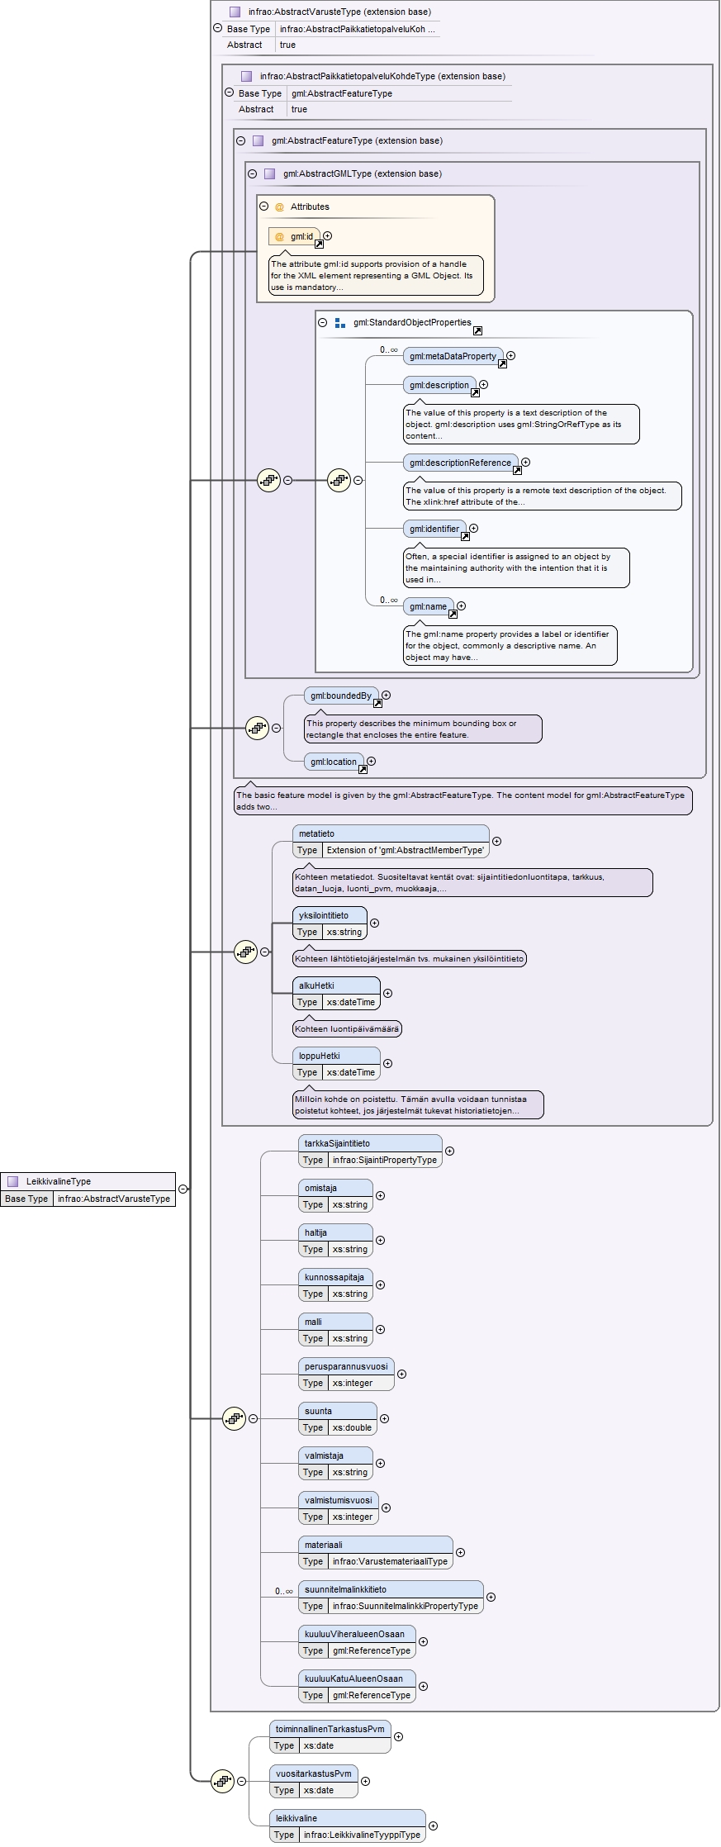Expand the gml:description element

pos(484,385)
